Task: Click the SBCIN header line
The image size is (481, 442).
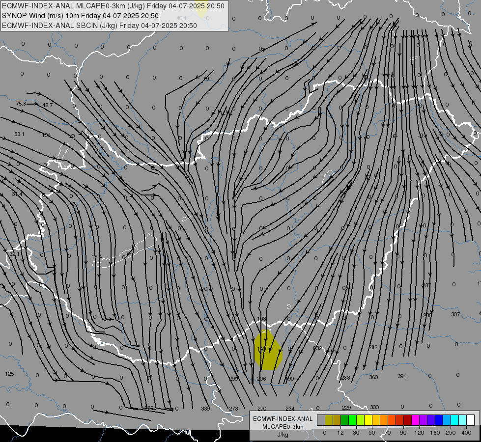Action: pyautogui.click(x=99, y=26)
